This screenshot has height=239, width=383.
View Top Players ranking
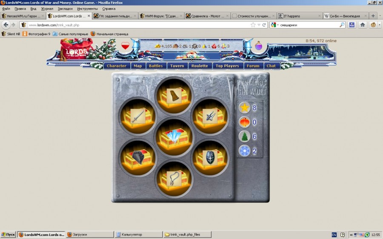(227, 66)
